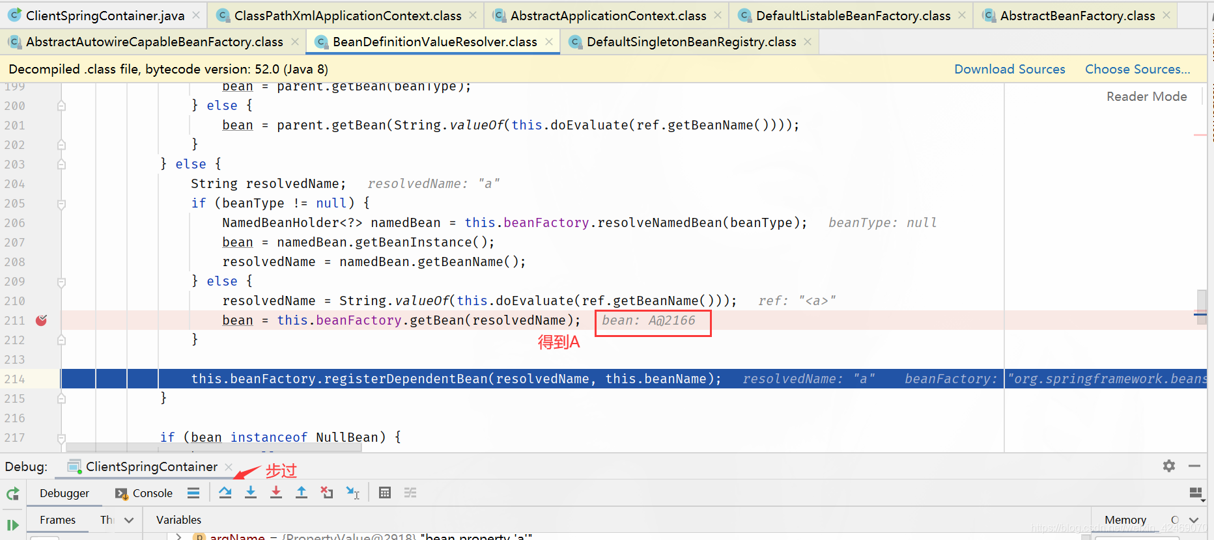Open the Debug panel settings gear
Screen dimensions: 1214x540
coord(1169,466)
